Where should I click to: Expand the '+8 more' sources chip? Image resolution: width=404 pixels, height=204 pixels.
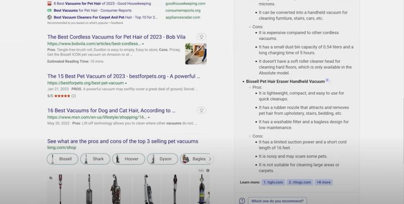click(325, 182)
